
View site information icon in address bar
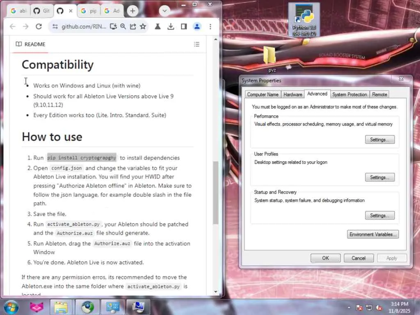point(55,26)
